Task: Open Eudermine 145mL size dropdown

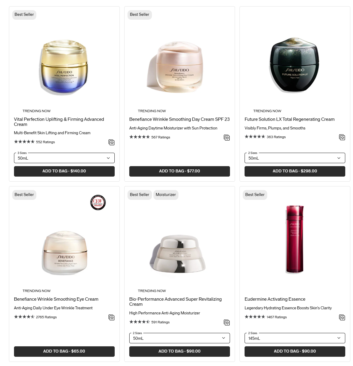Action: point(295,338)
